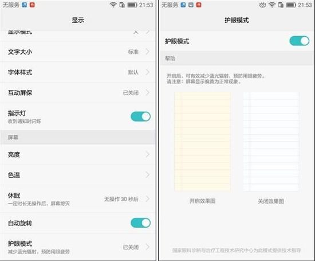Tap the 21:53 clock on left screen
Image resolution: width=315 pixels, height=261 pixels.
pos(146,5)
